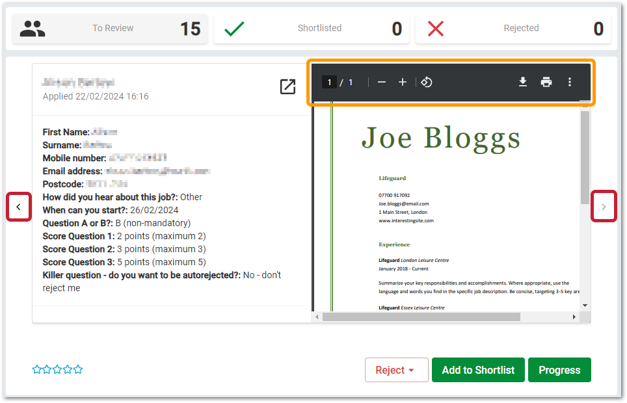The image size is (627, 403).
Task: Click Add to Shortlist button
Action: tap(478, 370)
